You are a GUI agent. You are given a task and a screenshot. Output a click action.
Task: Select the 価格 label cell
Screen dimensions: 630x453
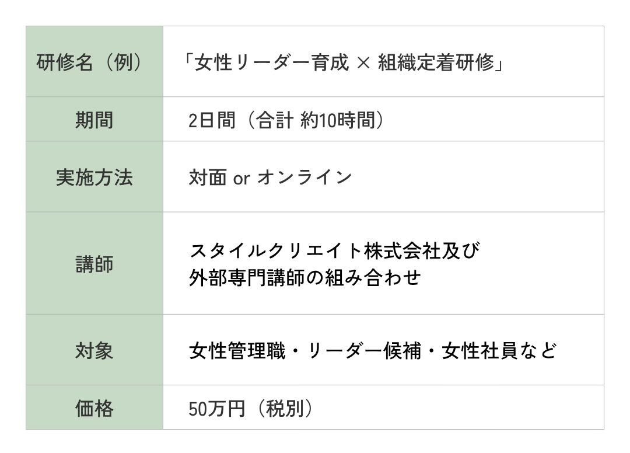(x=94, y=408)
